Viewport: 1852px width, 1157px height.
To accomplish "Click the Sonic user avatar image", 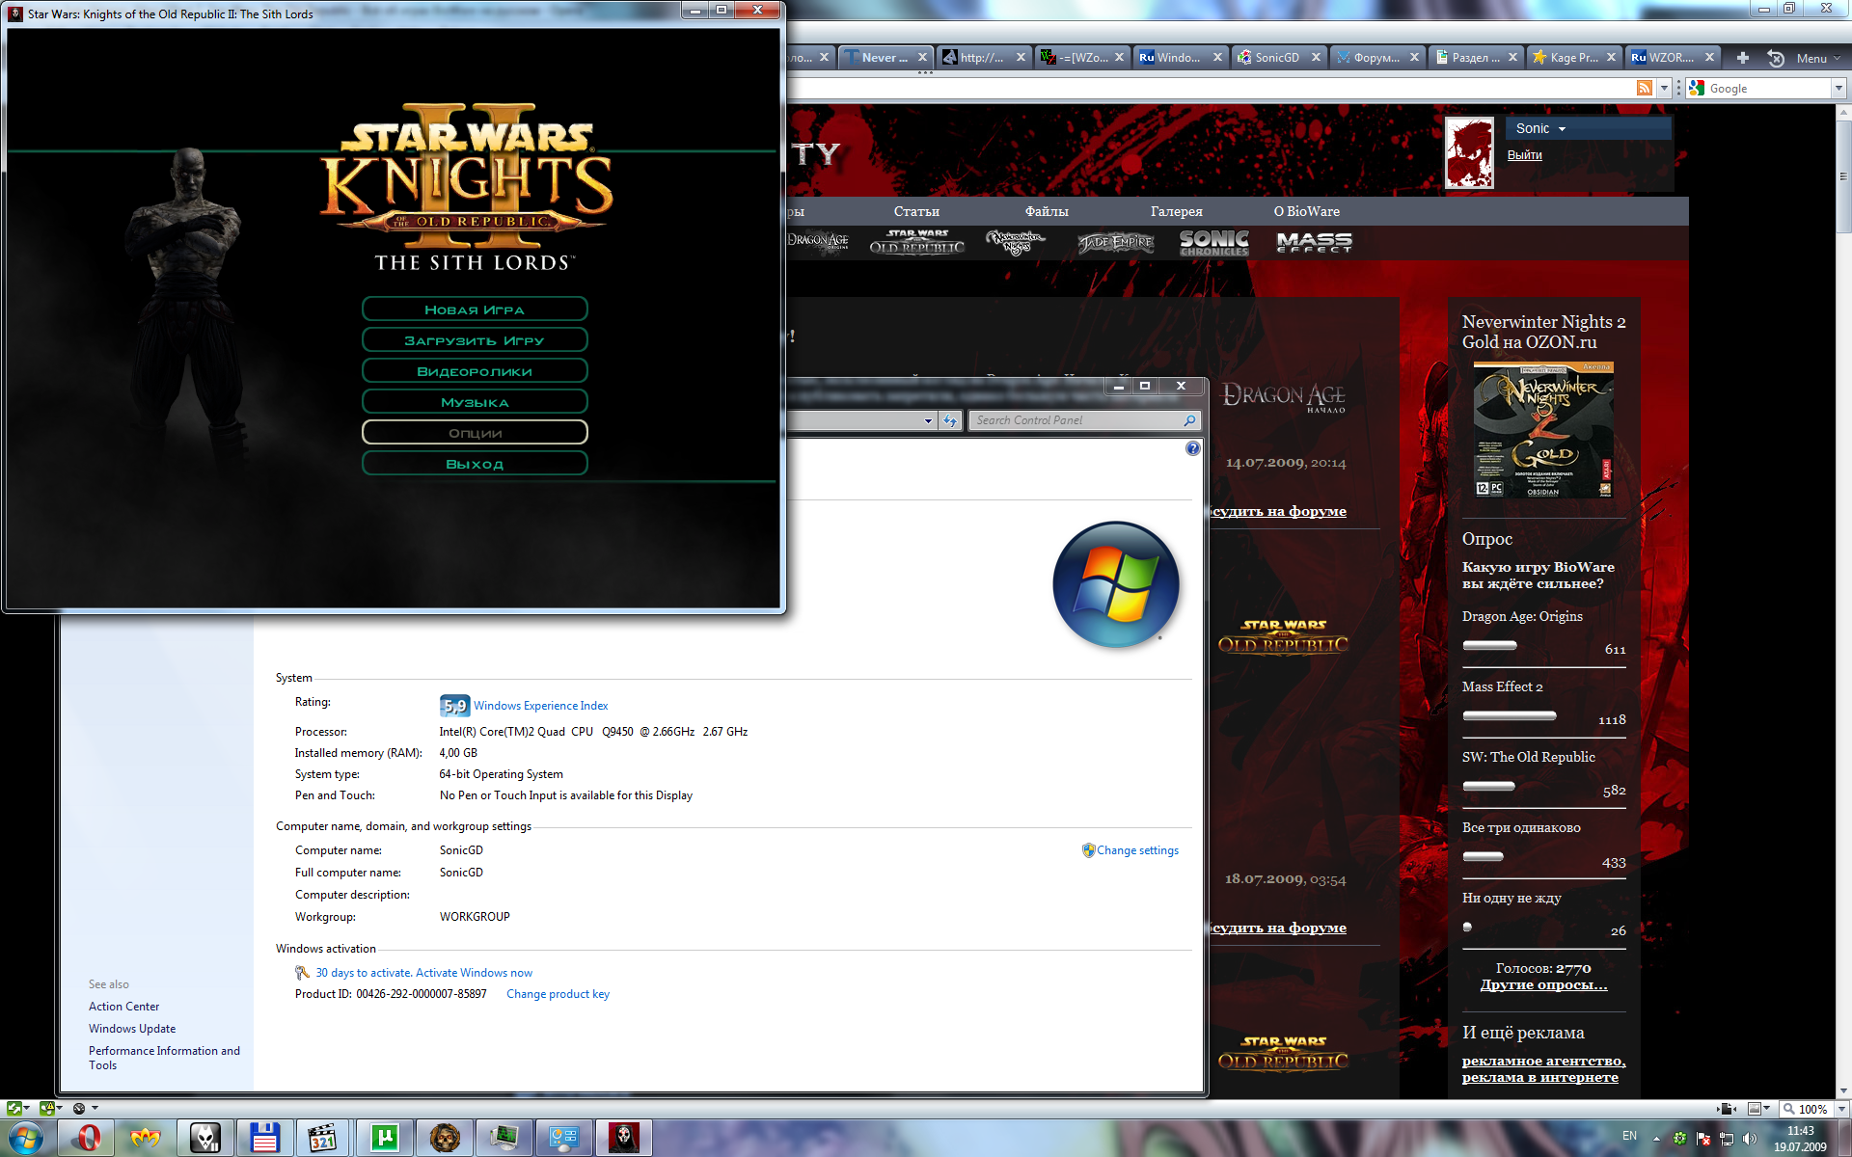I will pyautogui.click(x=1469, y=153).
